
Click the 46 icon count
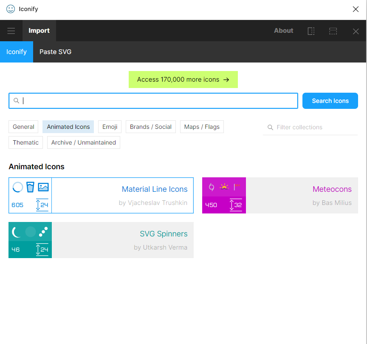[x=16, y=250]
